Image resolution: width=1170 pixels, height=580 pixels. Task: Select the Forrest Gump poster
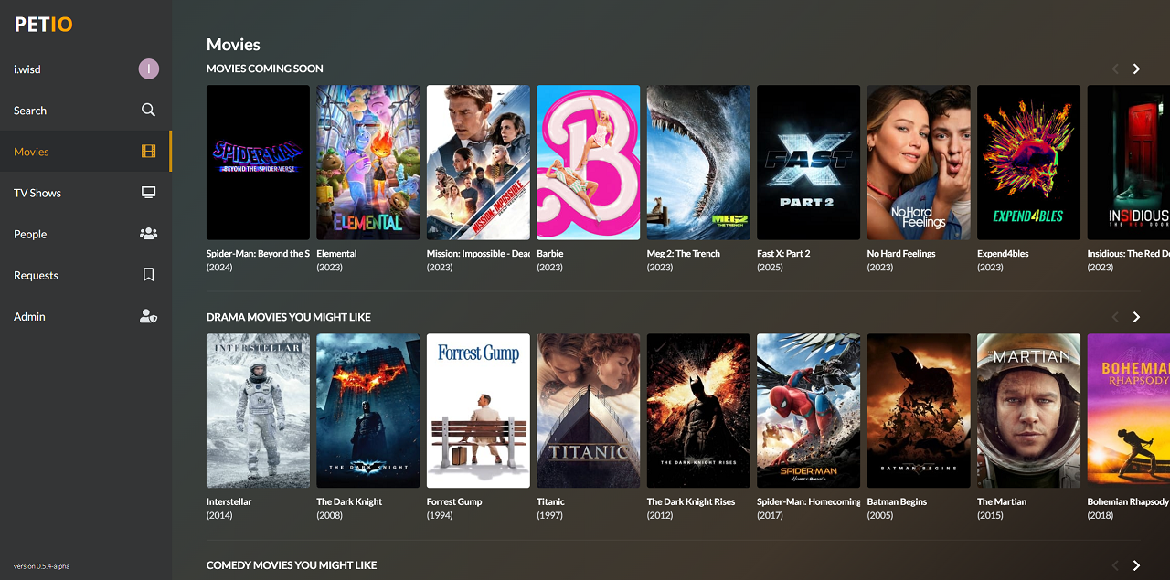pos(478,410)
